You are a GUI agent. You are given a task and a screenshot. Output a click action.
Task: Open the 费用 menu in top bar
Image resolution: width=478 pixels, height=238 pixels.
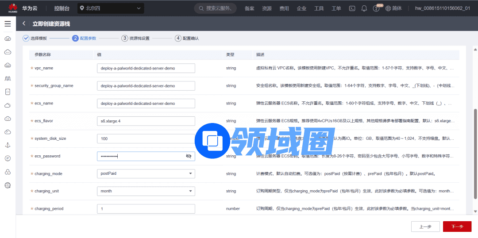coord(284,8)
